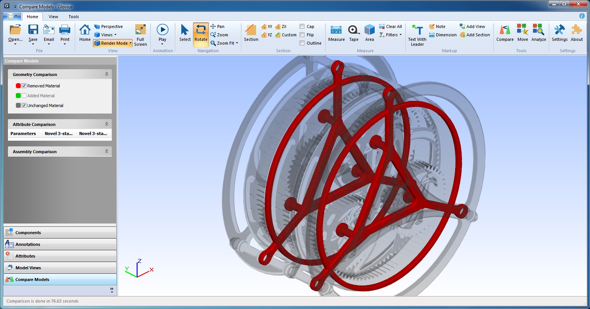Switch to the View ribbon tab

tap(53, 17)
